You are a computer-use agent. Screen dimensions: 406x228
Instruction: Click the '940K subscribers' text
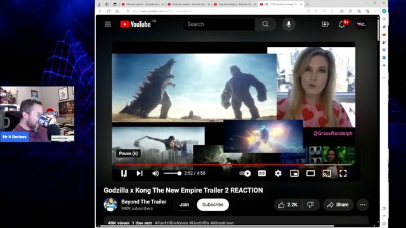tap(137, 208)
